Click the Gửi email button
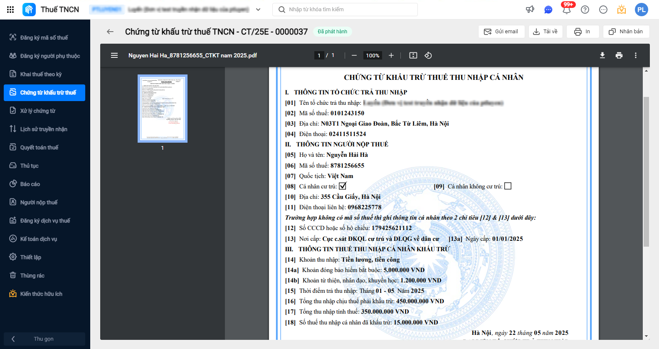The image size is (659, 349). click(501, 32)
